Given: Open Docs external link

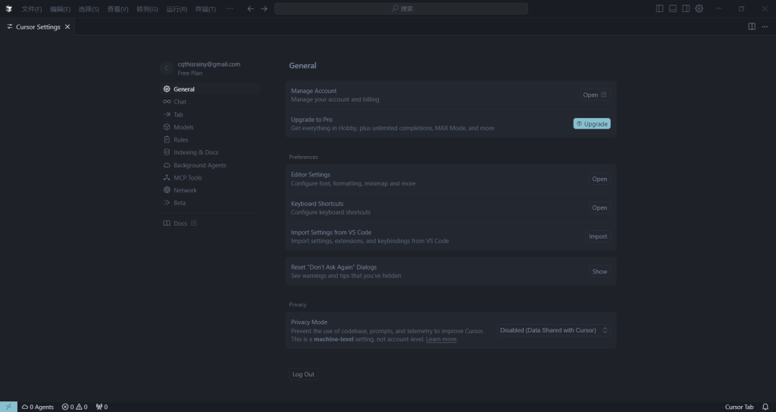Looking at the screenshot, I should 211,223.
